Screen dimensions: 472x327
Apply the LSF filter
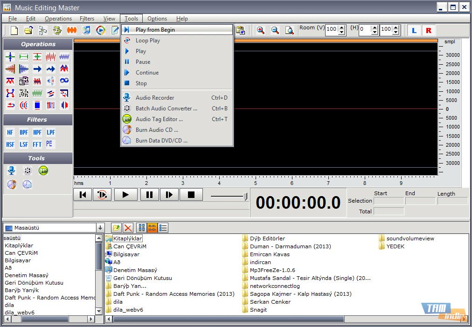tap(24, 144)
